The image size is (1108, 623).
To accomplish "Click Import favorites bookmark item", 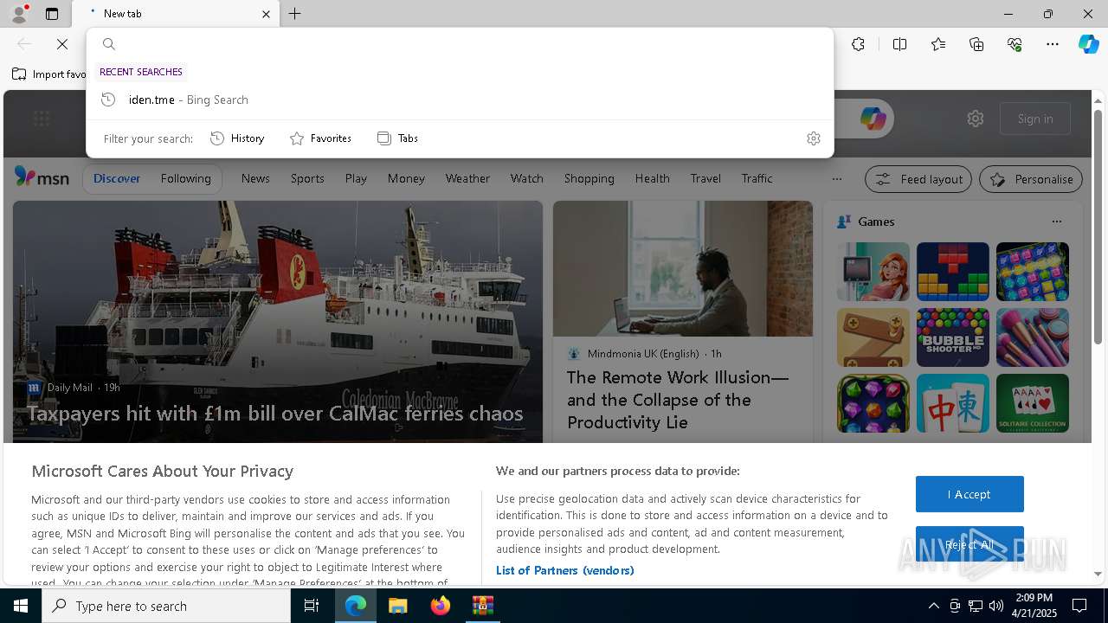I will click(x=48, y=74).
